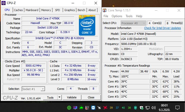Image resolution: width=185 pixels, height=112 pixels.
Task: Click the TeamViewer tray icon
Action: pyautogui.click(x=93, y=108)
